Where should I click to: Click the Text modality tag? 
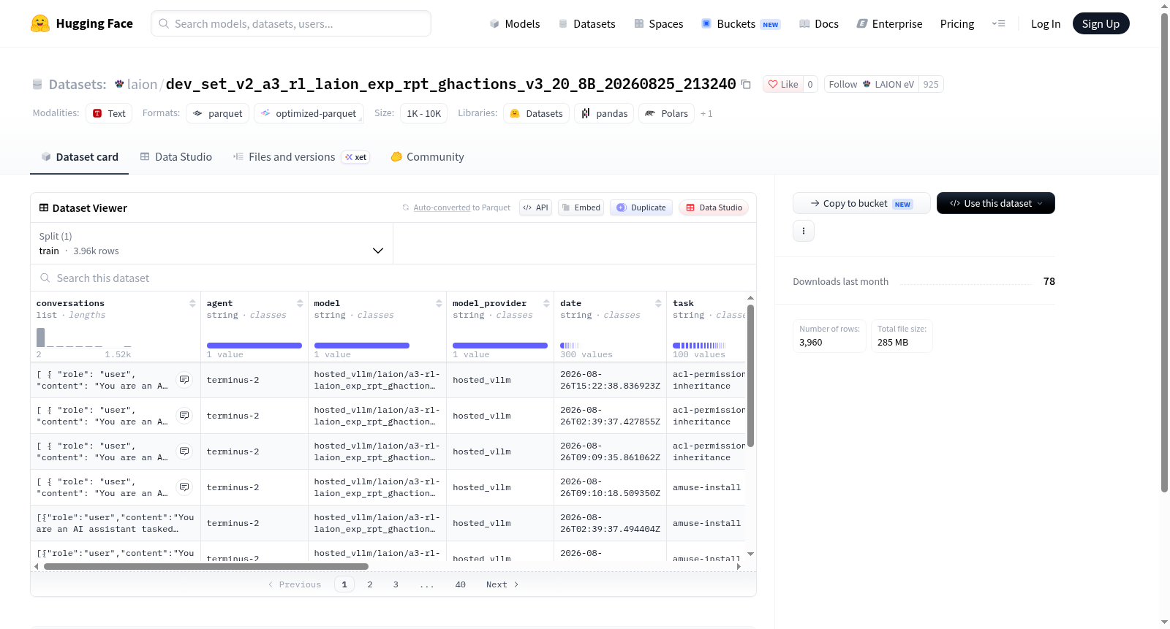109,113
